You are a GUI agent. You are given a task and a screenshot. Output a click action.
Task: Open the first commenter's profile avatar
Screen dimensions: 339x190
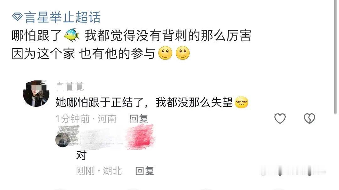coord(36,93)
